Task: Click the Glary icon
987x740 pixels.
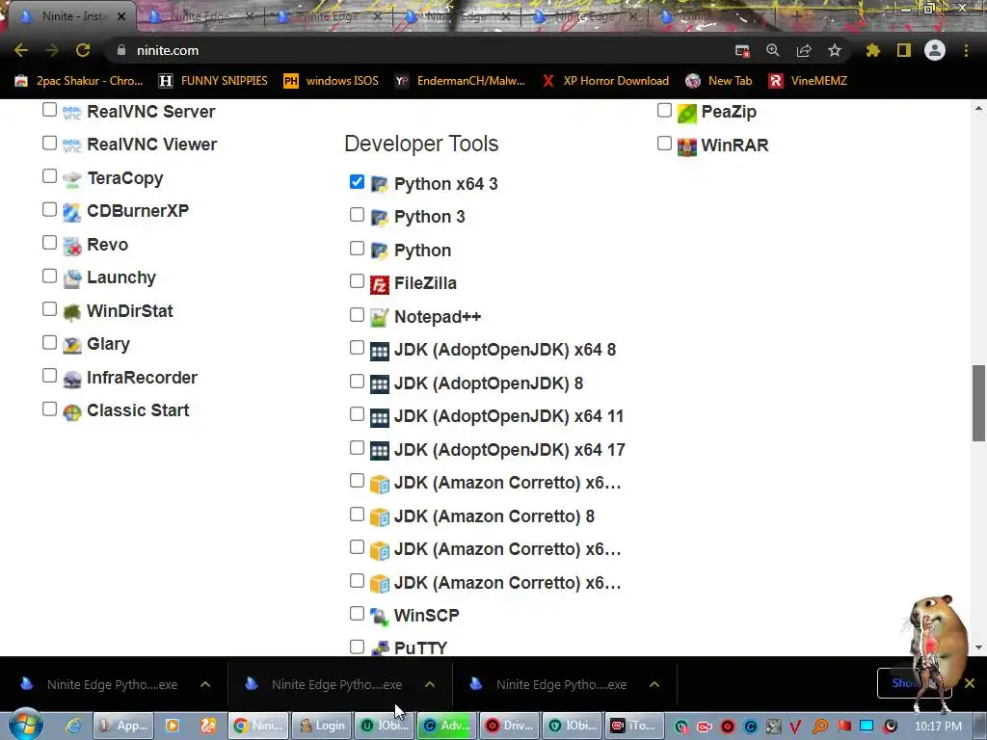Action: coord(71,346)
